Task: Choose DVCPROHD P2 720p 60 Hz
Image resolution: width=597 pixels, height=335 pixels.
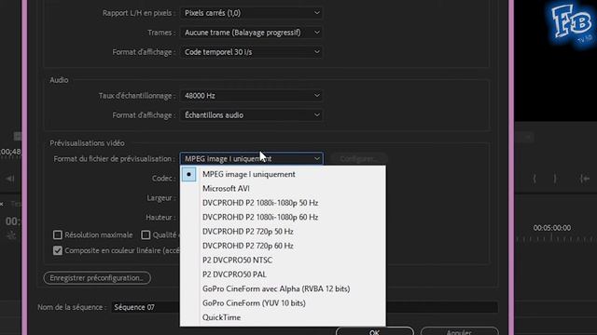Action: tap(283, 246)
